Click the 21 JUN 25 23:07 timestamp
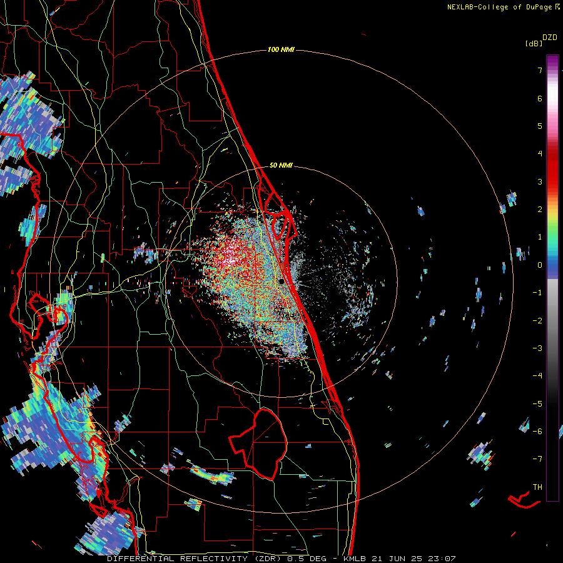 click(414, 559)
